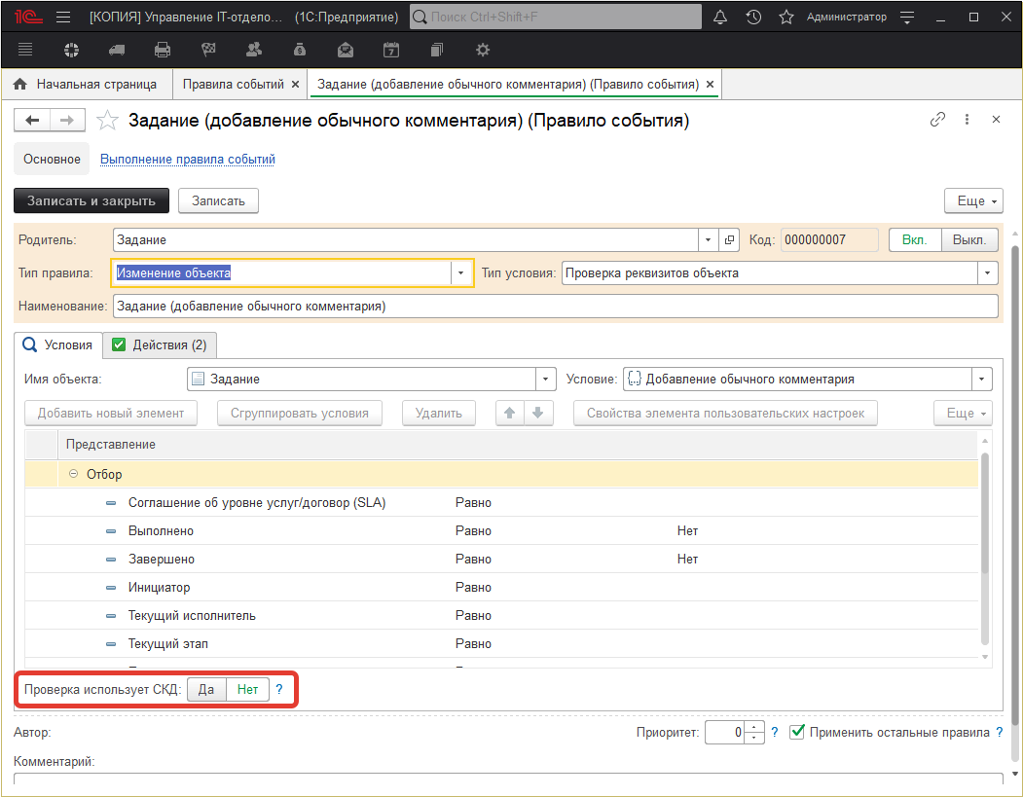The height and width of the screenshot is (797, 1023).
Task: Open the Тип правила dropdown
Action: tap(460, 272)
